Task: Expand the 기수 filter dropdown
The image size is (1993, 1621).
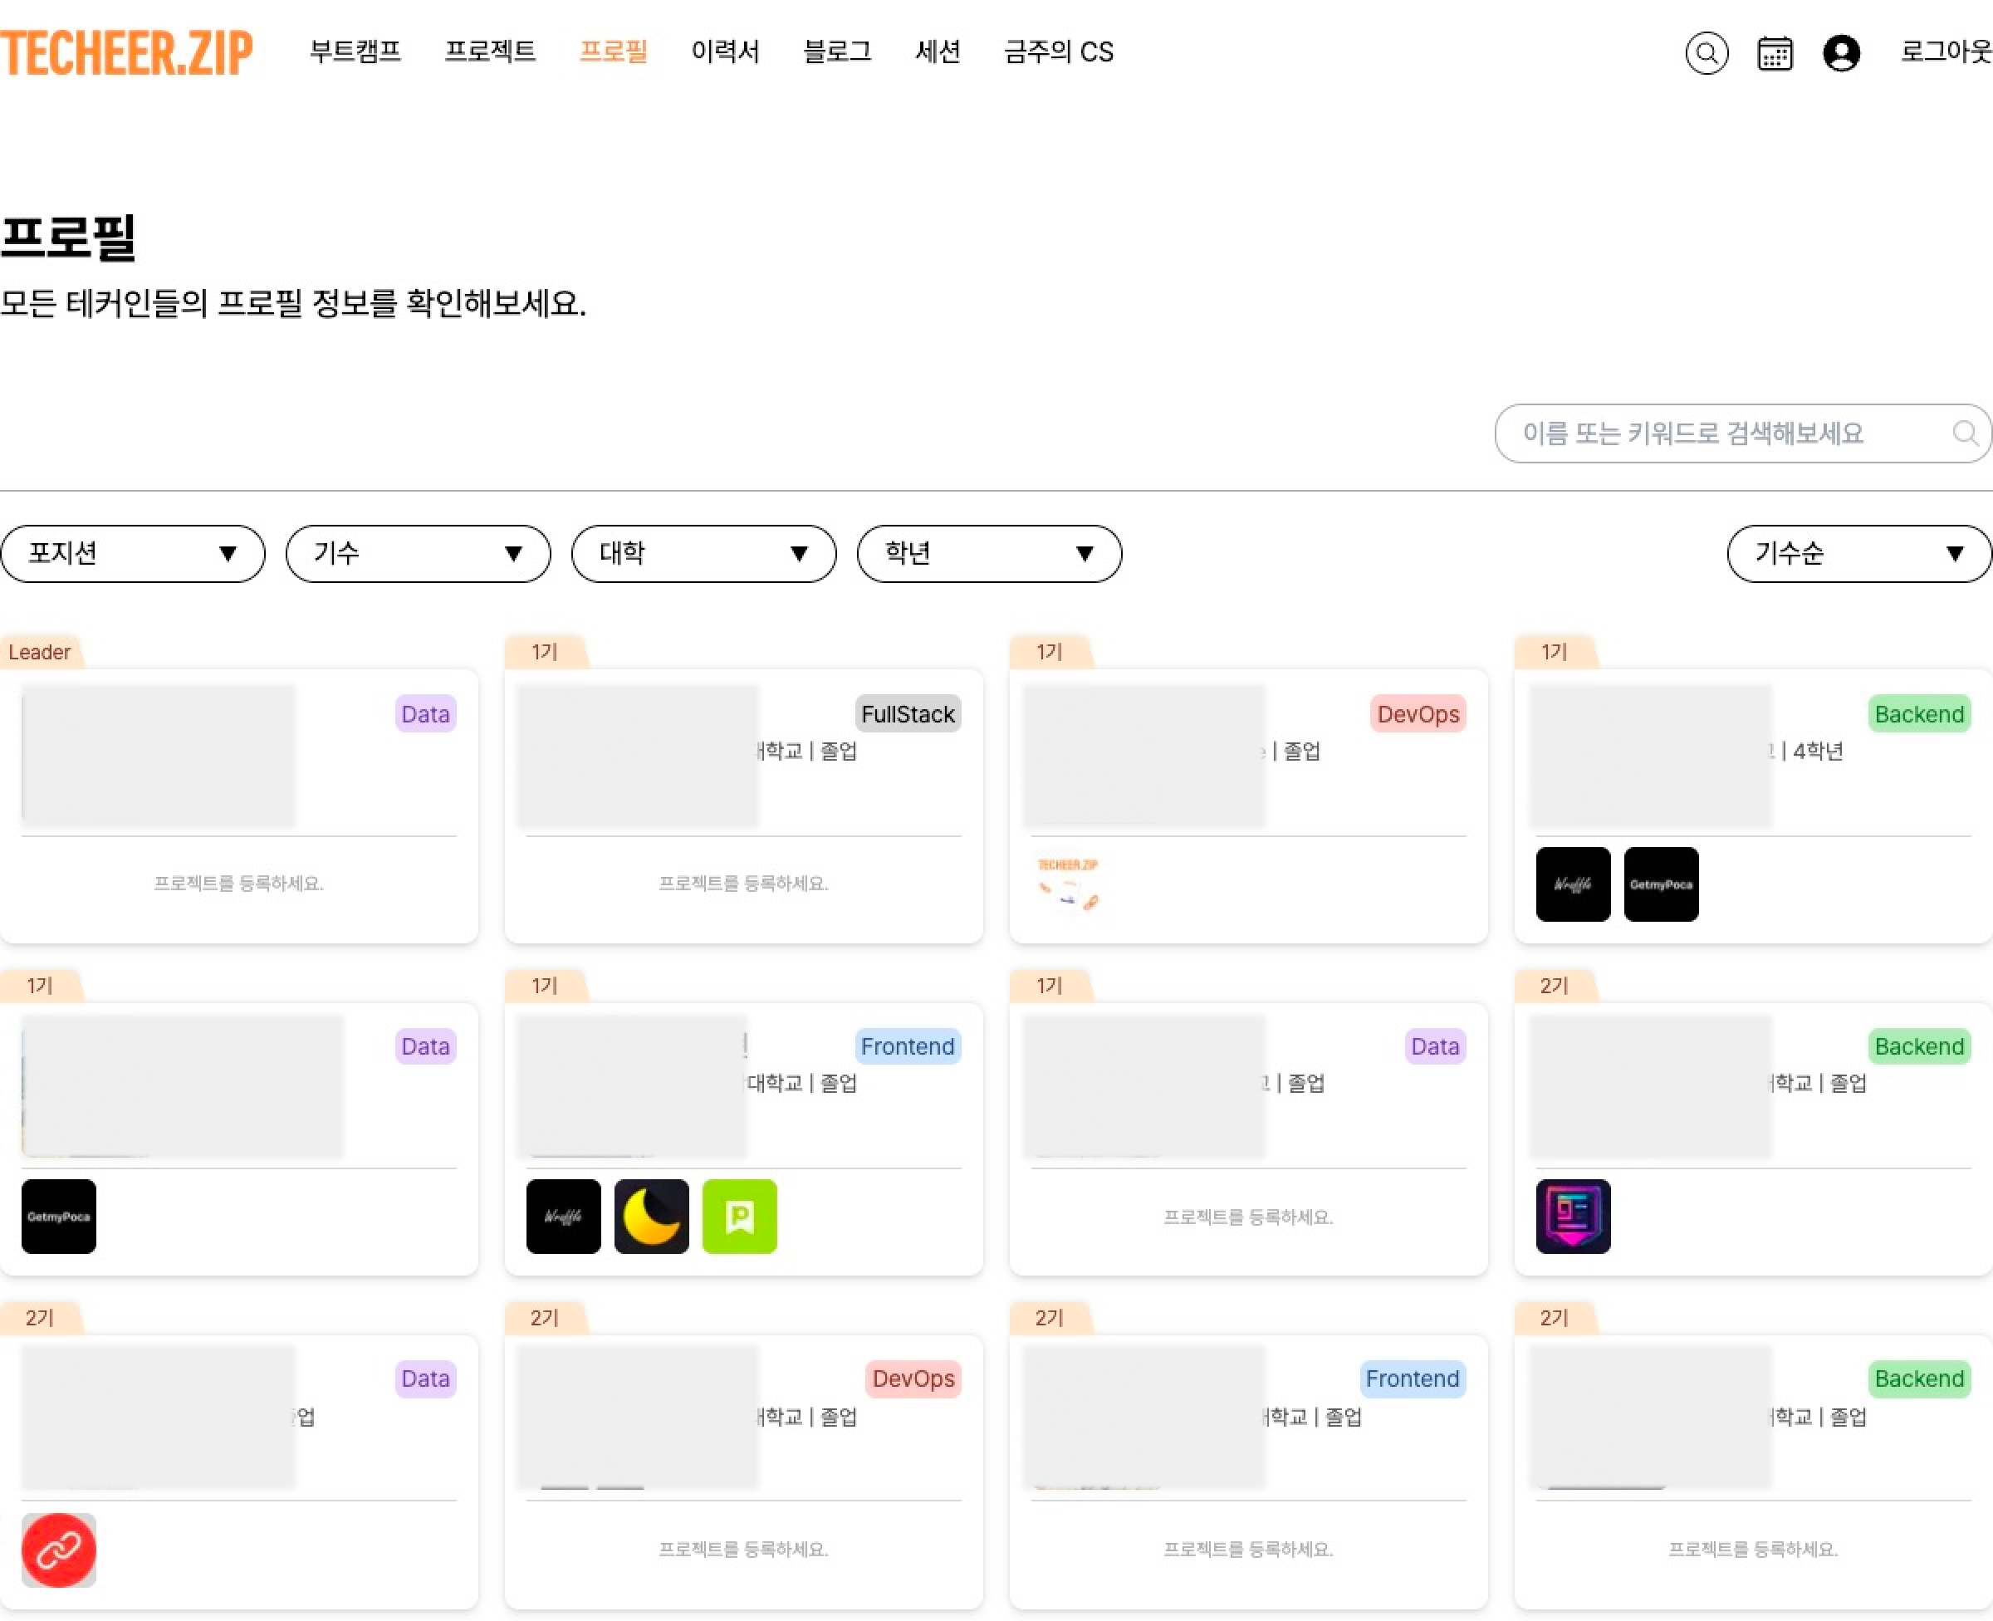Action: coord(417,554)
